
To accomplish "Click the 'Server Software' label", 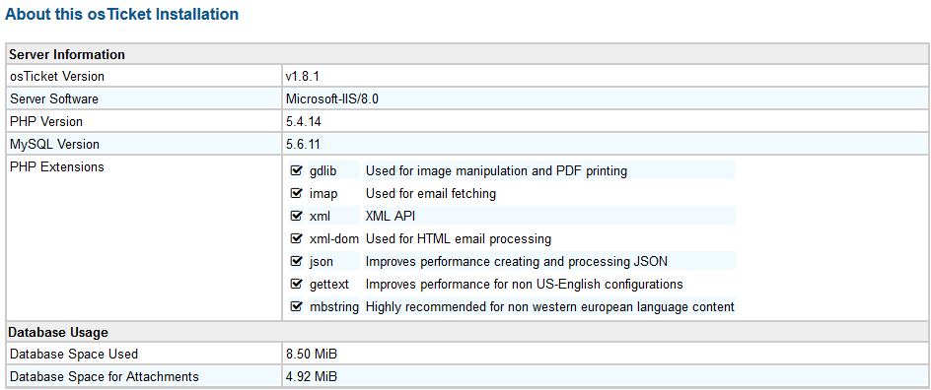I will click(54, 99).
